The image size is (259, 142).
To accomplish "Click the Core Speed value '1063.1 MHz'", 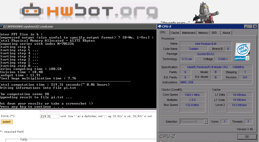I will pos(192,95).
